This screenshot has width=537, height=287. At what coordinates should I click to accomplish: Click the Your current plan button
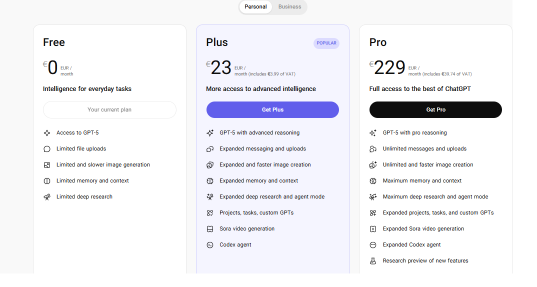click(109, 109)
